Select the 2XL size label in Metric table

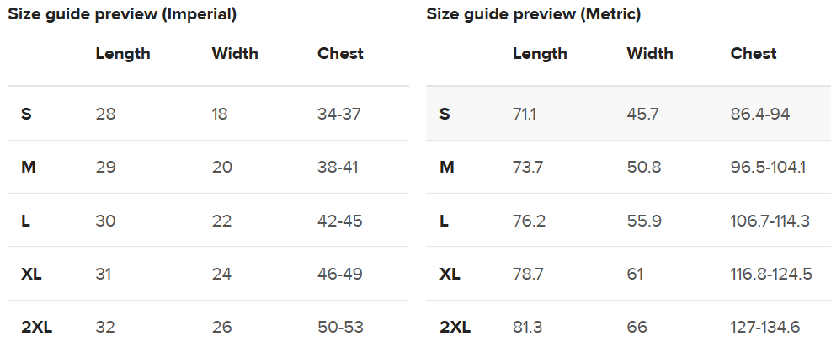click(x=455, y=328)
